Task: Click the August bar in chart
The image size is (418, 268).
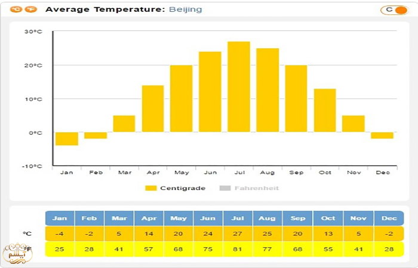Action: coord(268,90)
